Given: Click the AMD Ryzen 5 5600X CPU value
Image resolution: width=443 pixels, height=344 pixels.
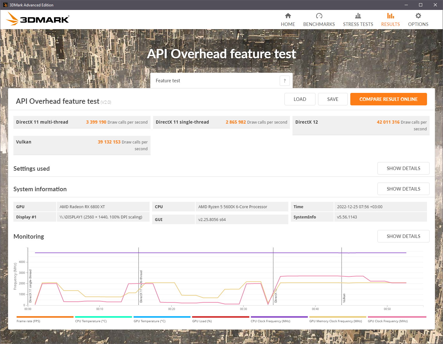Looking at the screenshot, I should (x=233, y=207).
